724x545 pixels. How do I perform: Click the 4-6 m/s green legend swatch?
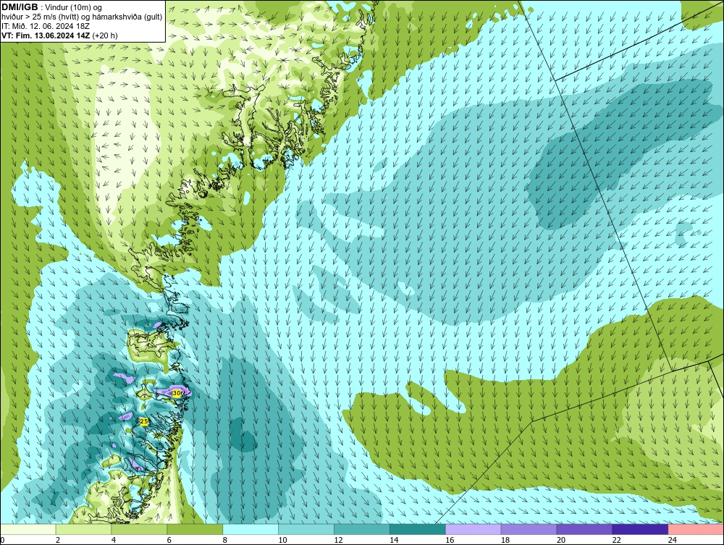139,529
